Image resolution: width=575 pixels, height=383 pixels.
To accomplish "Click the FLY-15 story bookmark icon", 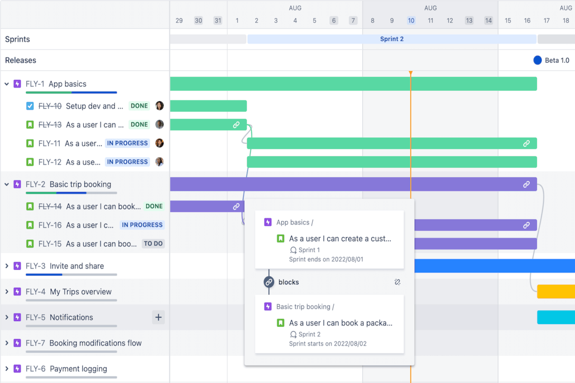I will click(30, 244).
